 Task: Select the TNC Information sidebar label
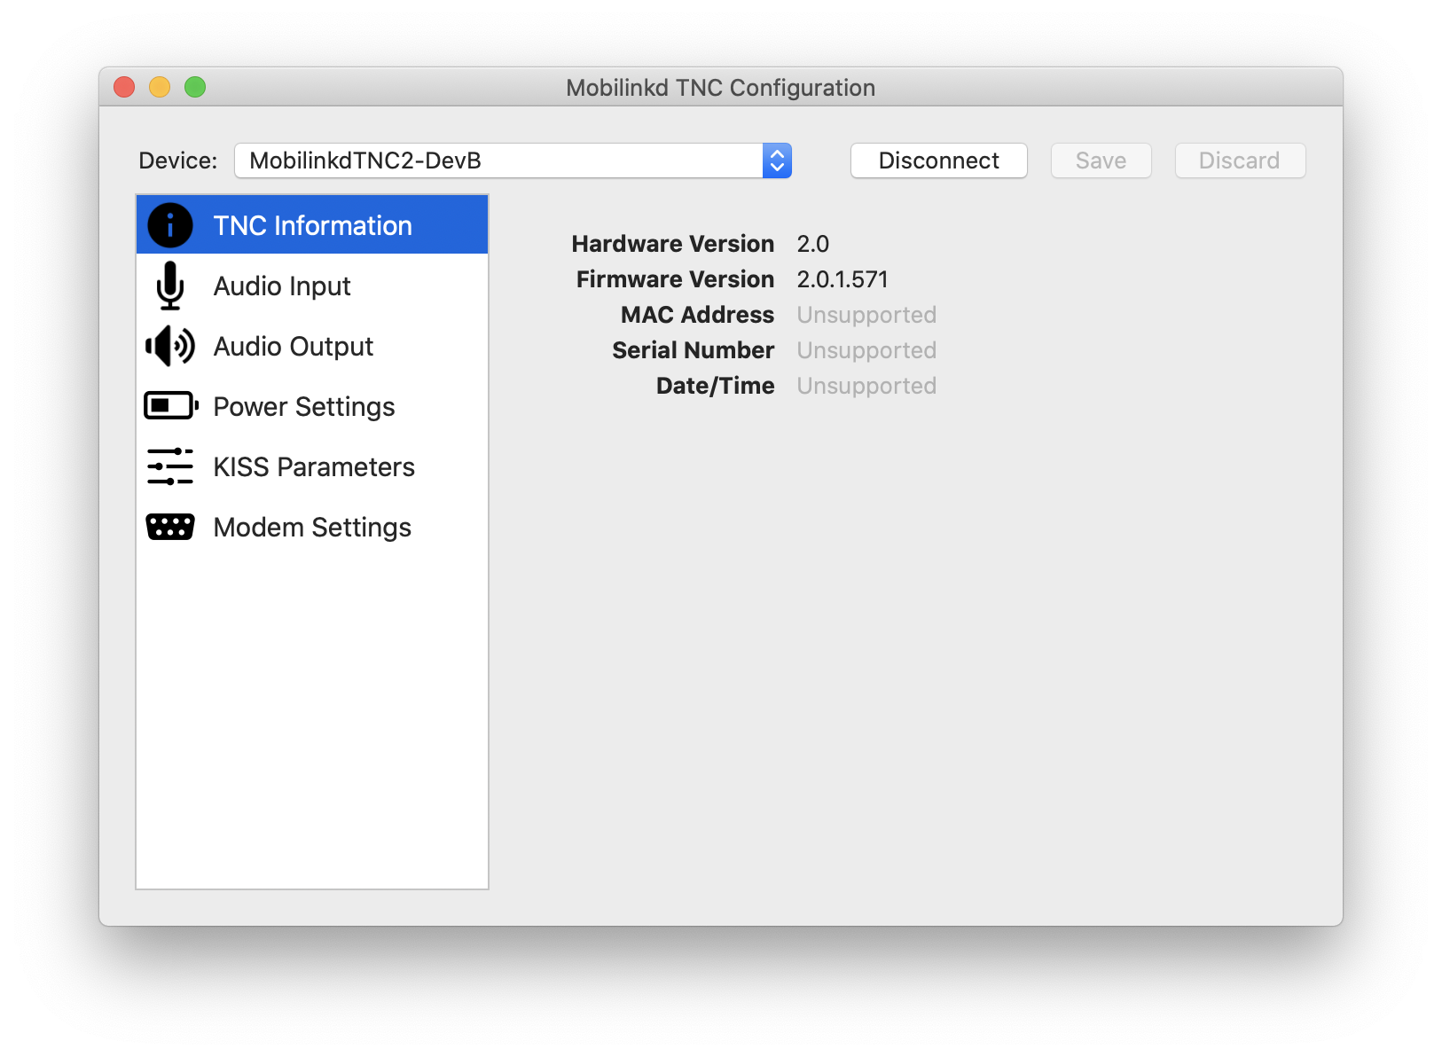[x=312, y=225]
